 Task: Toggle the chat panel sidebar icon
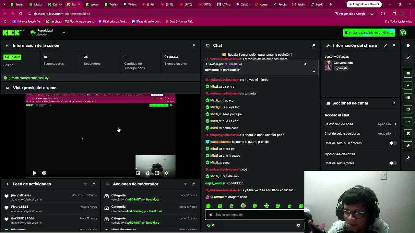(408, 109)
